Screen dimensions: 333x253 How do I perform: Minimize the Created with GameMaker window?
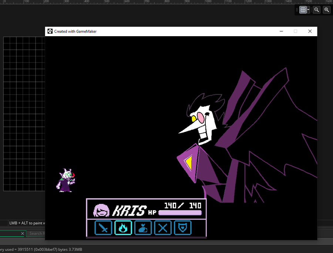tap(282, 31)
